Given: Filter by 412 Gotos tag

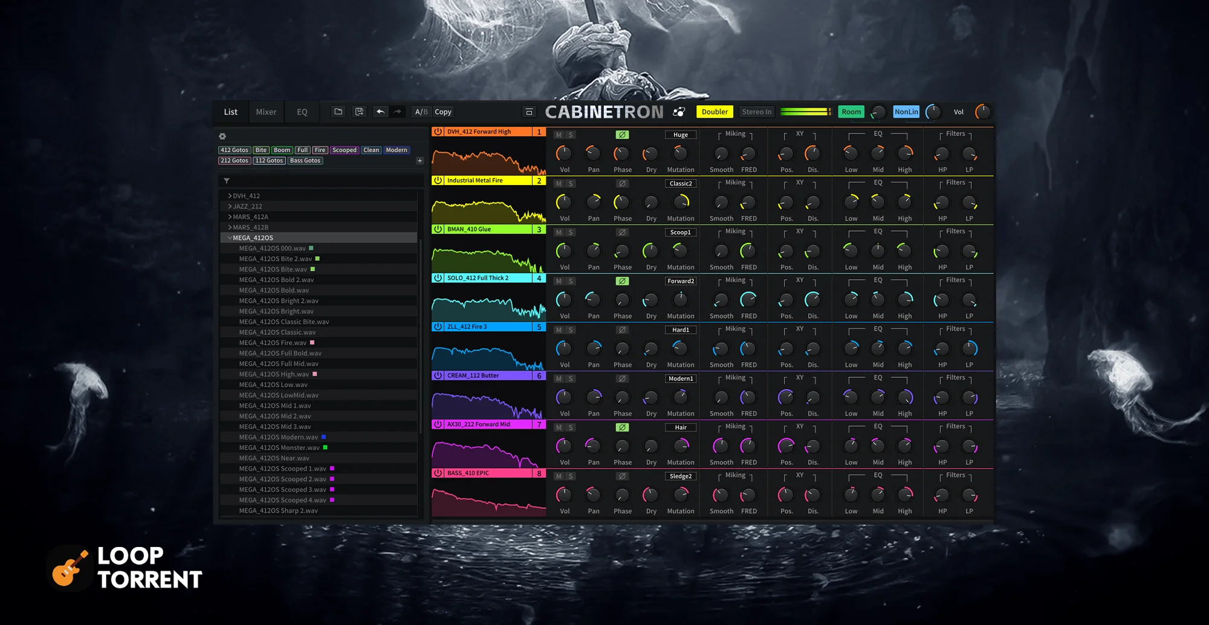Looking at the screenshot, I should click(235, 150).
